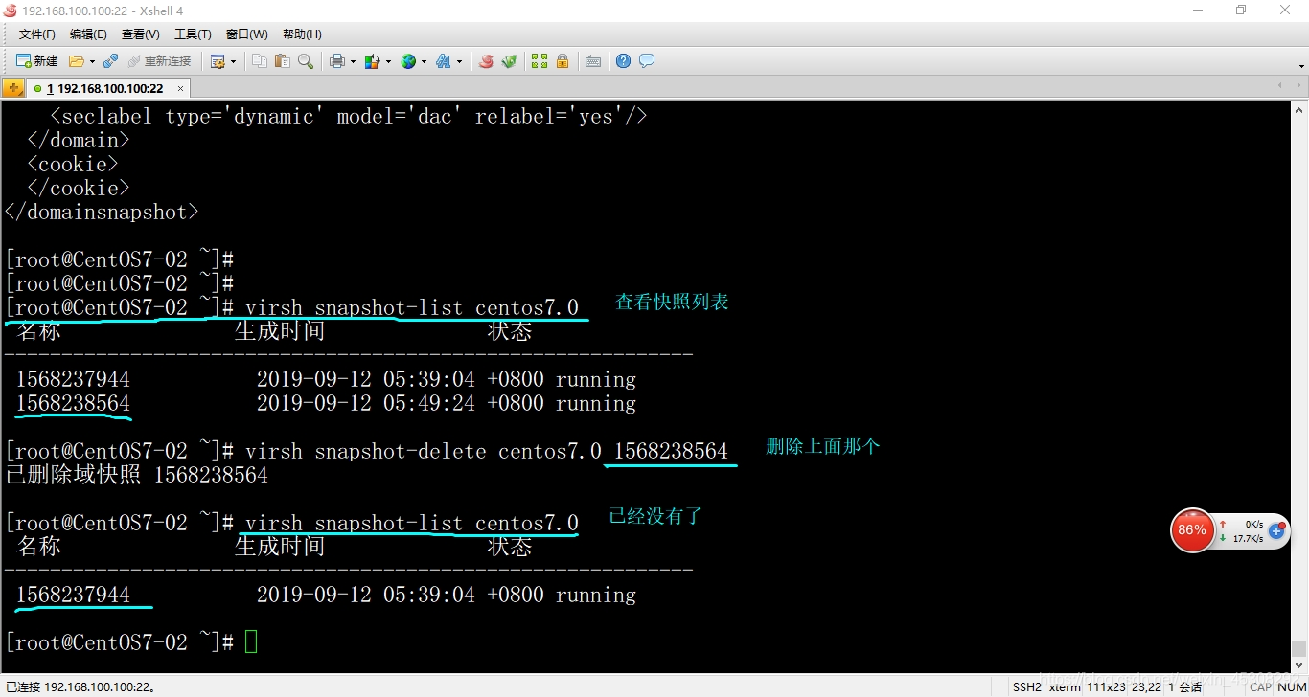Click the connect/disconnect link icon

(110, 61)
